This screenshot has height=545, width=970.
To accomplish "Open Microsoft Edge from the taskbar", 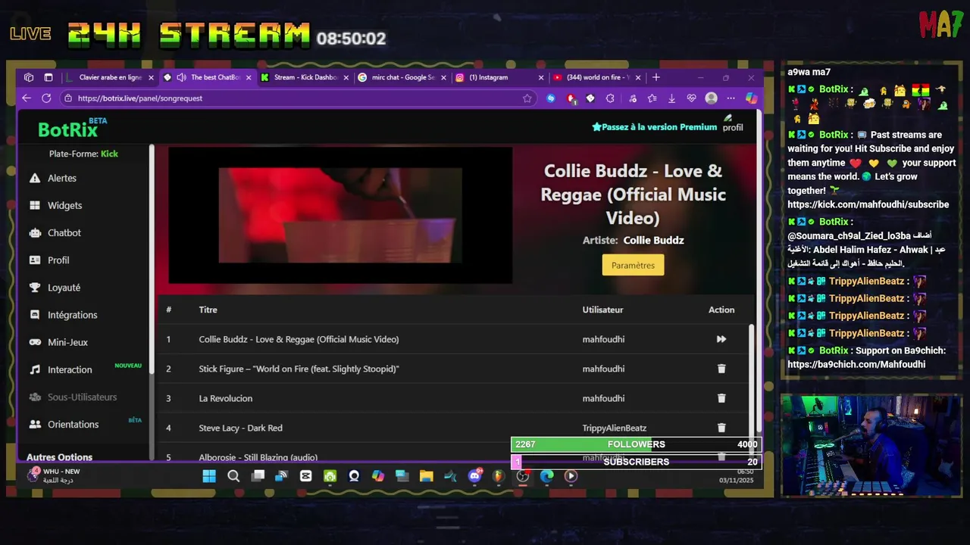I will coord(546,476).
